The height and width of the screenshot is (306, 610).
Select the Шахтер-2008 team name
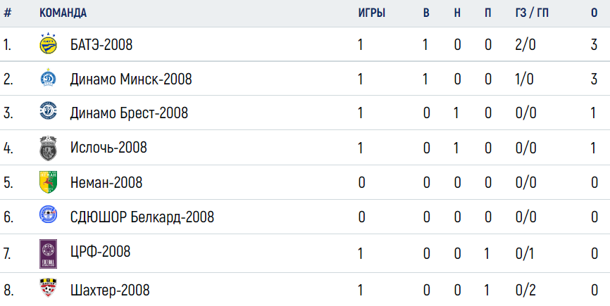coord(110,290)
